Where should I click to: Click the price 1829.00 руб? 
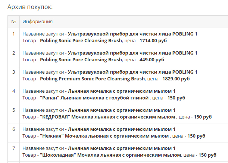coord(176,79)
